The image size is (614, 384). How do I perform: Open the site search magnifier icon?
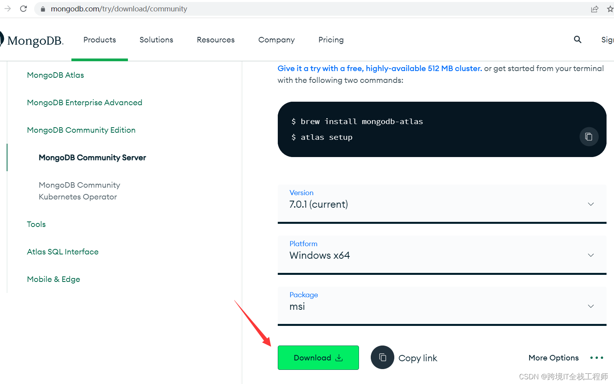pyautogui.click(x=578, y=39)
